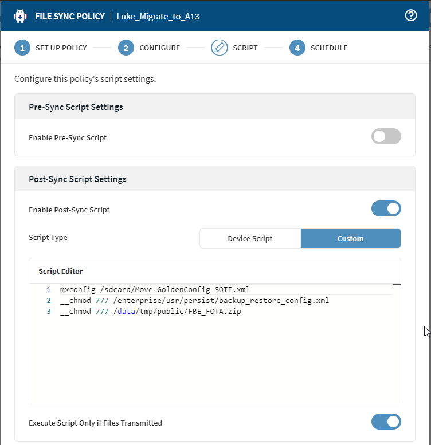Enable the Pre-Sync Script toggle
This screenshot has width=431, height=445.
tap(386, 137)
